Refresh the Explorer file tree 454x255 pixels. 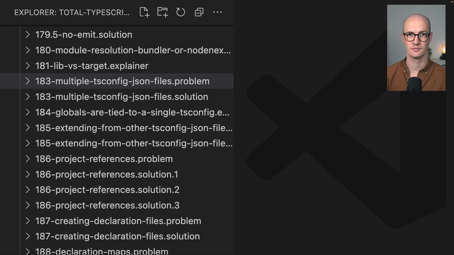pos(181,12)
